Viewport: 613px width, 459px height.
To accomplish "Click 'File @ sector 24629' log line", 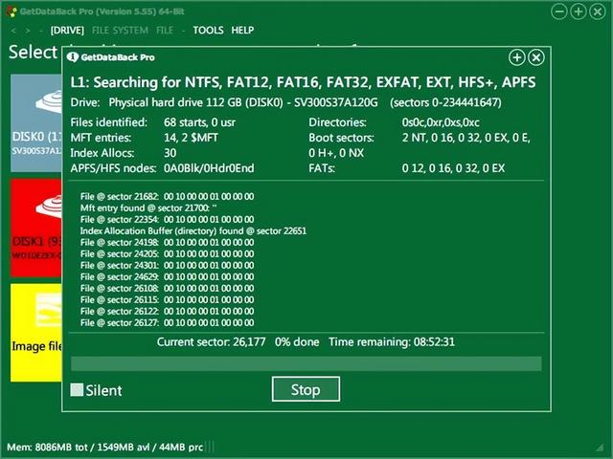I will (168, 276).
